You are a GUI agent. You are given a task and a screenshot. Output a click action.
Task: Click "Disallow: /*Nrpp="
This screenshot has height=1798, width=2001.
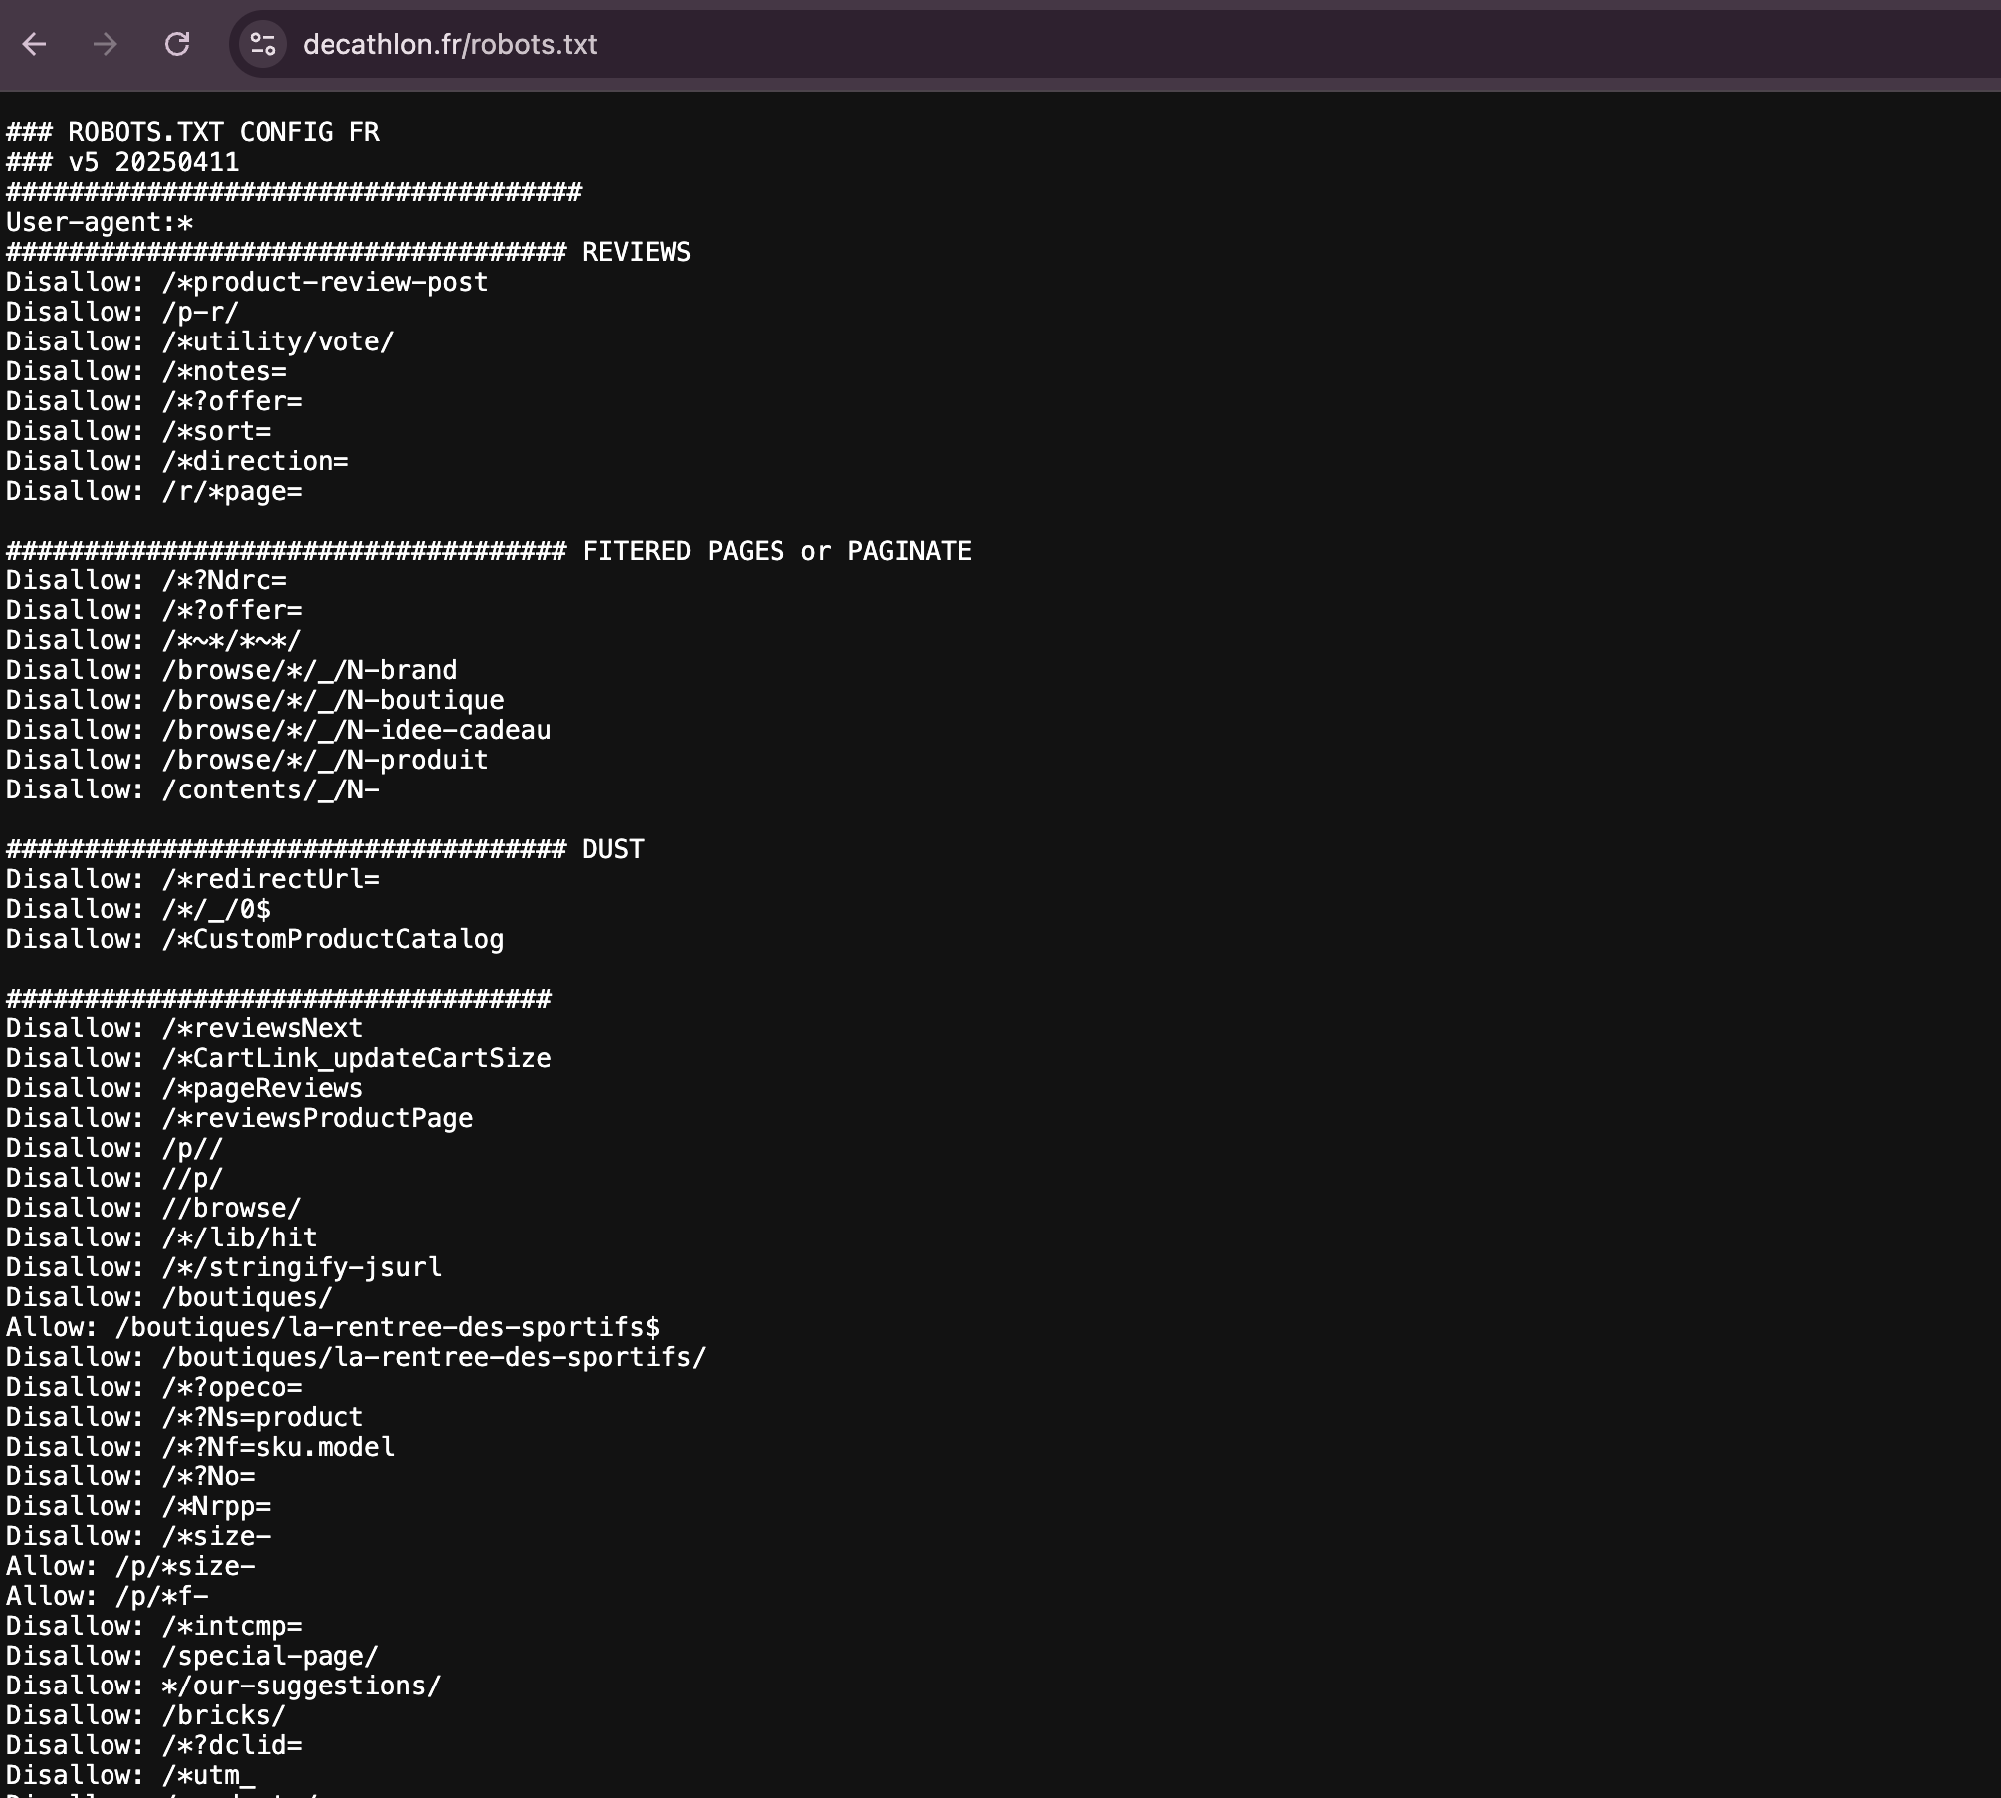(138, 1506)
